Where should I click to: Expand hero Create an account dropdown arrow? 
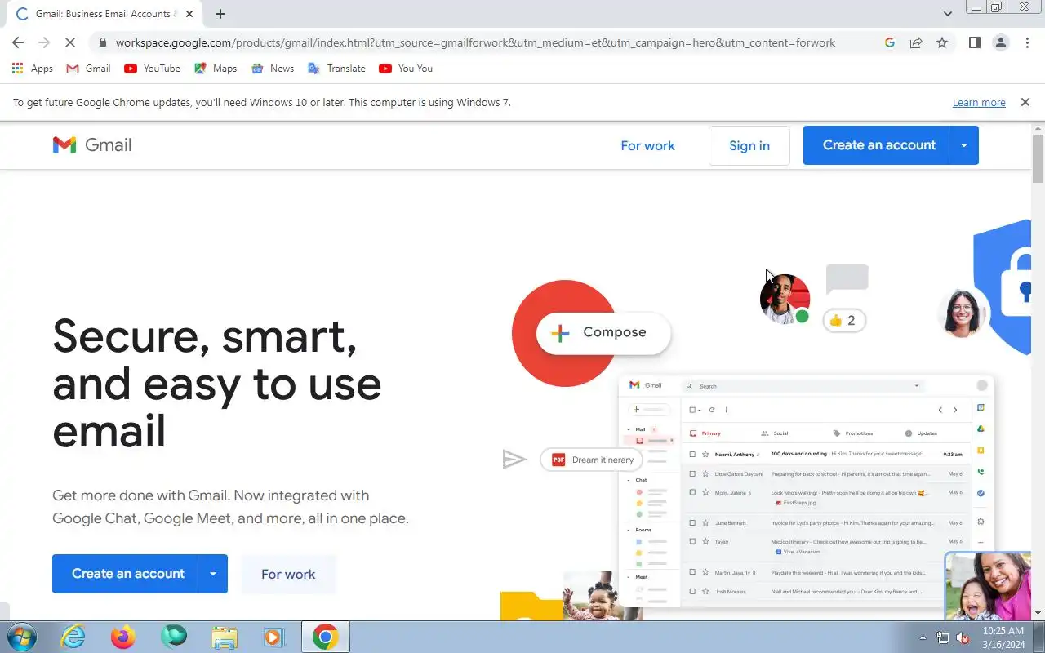coord(213,574)
